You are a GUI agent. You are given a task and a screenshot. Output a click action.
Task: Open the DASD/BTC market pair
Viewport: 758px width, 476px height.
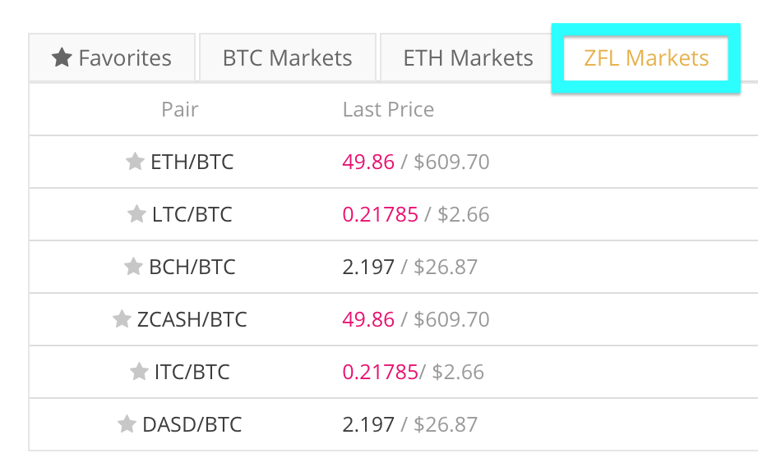(192, 424)
